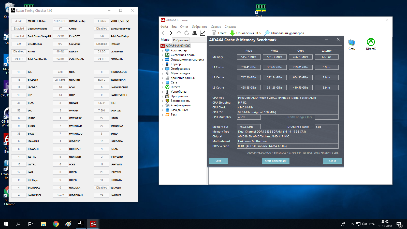Switch to AIDA64 via its taskbar icon
407x229 pixels.
[x=93, y=224]
